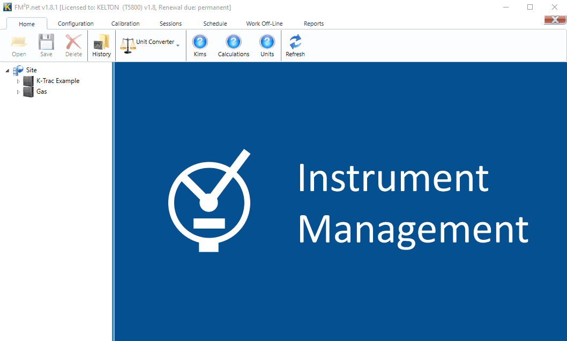
Task: Switch to the Configuration tab
Action: [75, 24]
